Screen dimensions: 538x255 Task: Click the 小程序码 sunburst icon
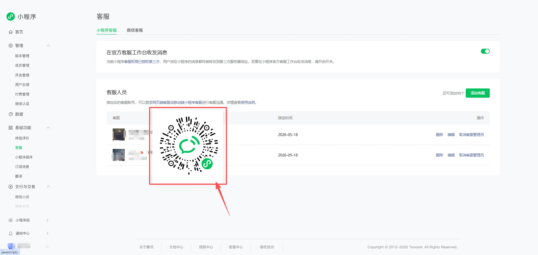[11, 220]
